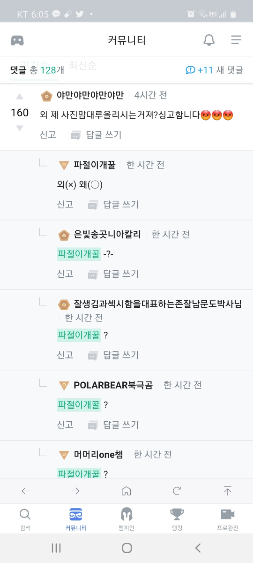Open the 랭킹 trophy tab
The height and width of the screenshot is (563, 253).
[x=177, y=519]
